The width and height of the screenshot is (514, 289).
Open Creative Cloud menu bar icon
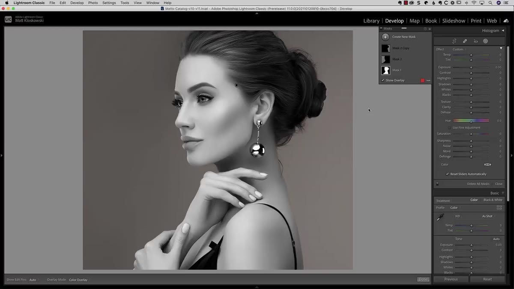pos(412,3)
